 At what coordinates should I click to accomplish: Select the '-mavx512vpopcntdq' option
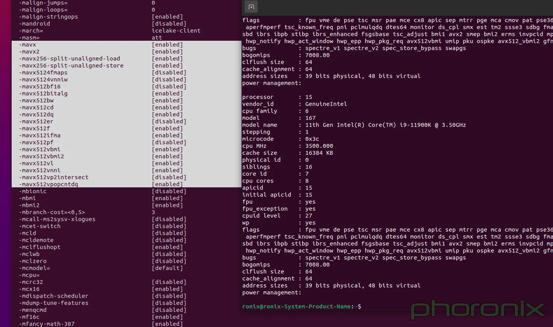(x=49, y=184)
